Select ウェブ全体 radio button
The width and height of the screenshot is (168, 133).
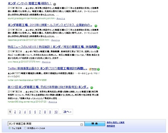point(9,128)
